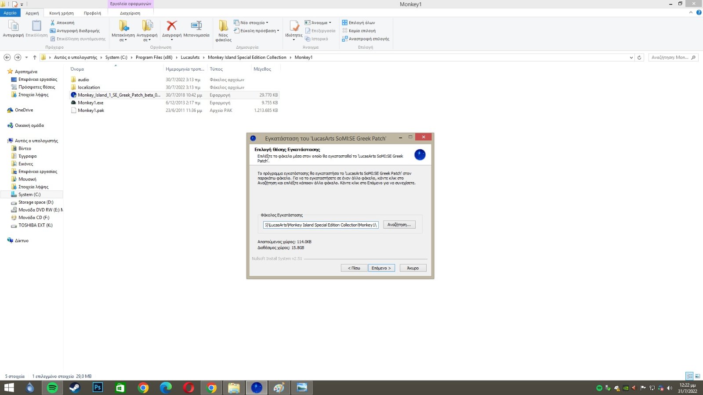The image size is (703, 395).
Task: Open the Νέο στοιχείο (New item) dropdown
Action: pyautogui.click(x=251, y=23)
